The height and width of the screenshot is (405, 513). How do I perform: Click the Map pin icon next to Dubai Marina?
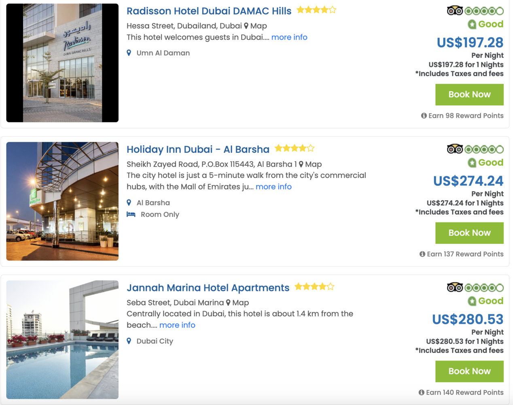point(228,303)
